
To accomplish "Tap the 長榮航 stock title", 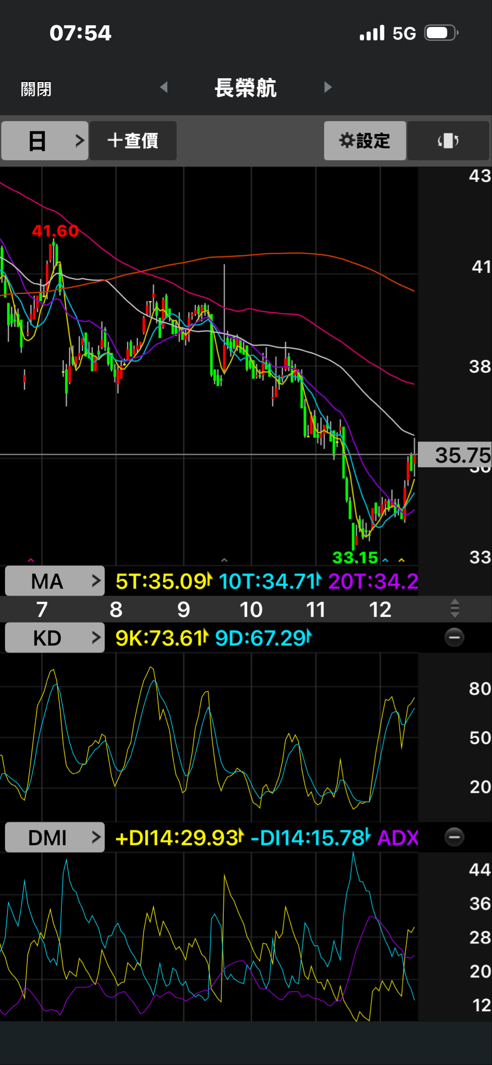I will point(246,88).
